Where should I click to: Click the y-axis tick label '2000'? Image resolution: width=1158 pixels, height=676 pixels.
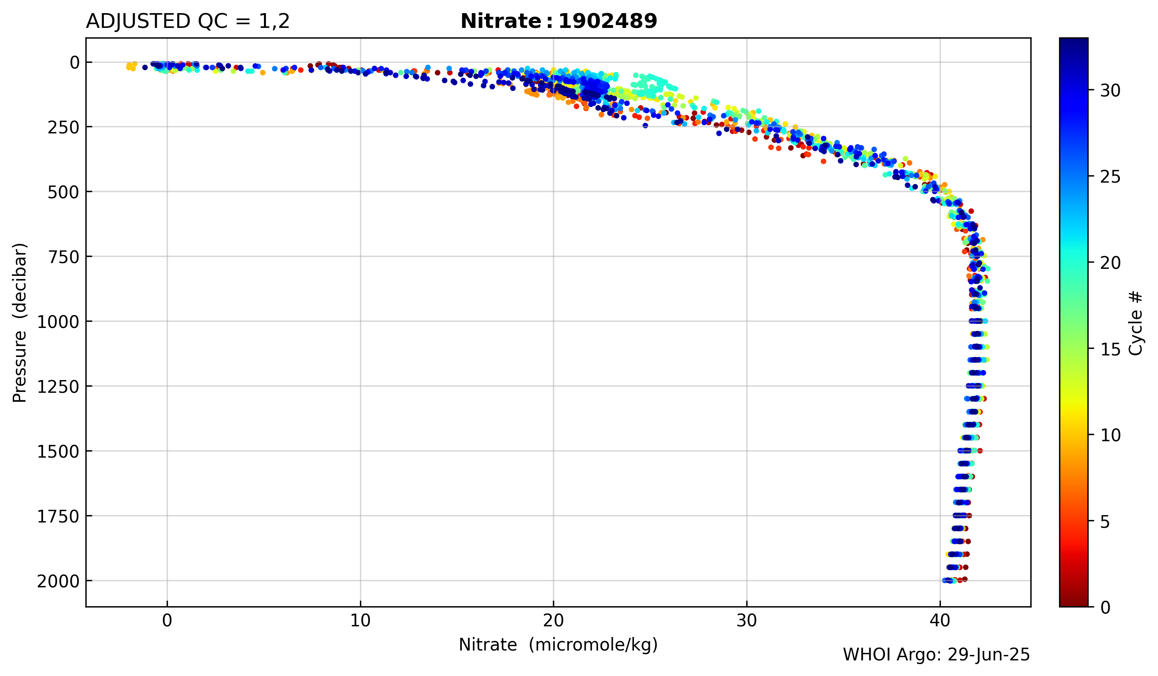click(x=58, y=582)
